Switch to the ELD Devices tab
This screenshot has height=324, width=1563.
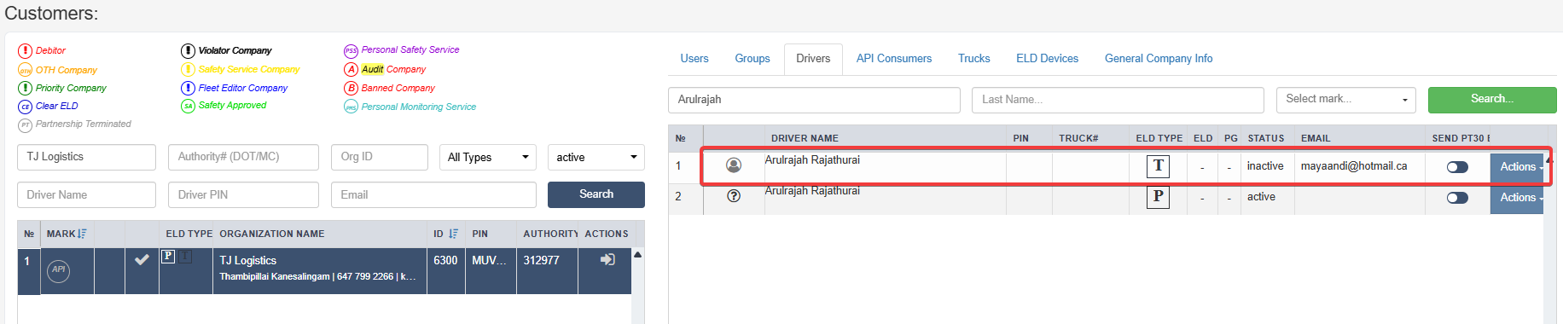[1047, 59]
